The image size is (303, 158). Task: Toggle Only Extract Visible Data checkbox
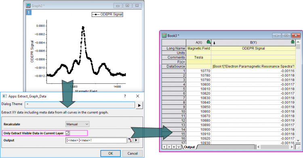click(x=67, y=133)
